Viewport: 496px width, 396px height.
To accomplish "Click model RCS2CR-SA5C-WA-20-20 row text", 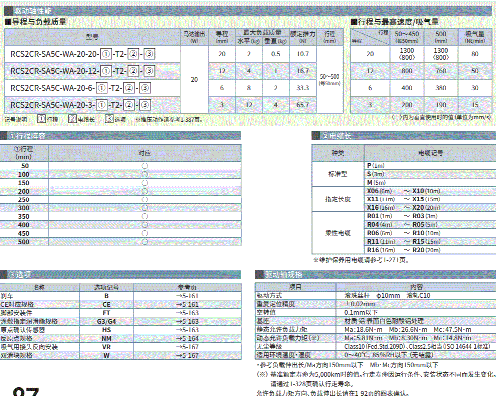I will (x=82, y=54).
